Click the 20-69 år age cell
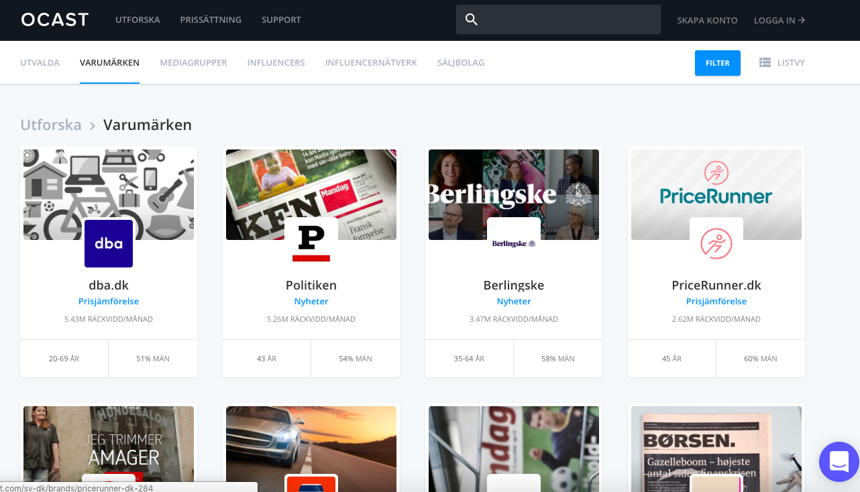860x492 pixels. tap(64, 359)
